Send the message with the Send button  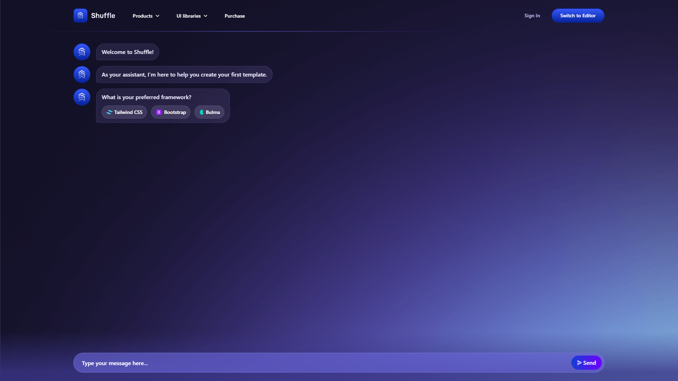586,363
